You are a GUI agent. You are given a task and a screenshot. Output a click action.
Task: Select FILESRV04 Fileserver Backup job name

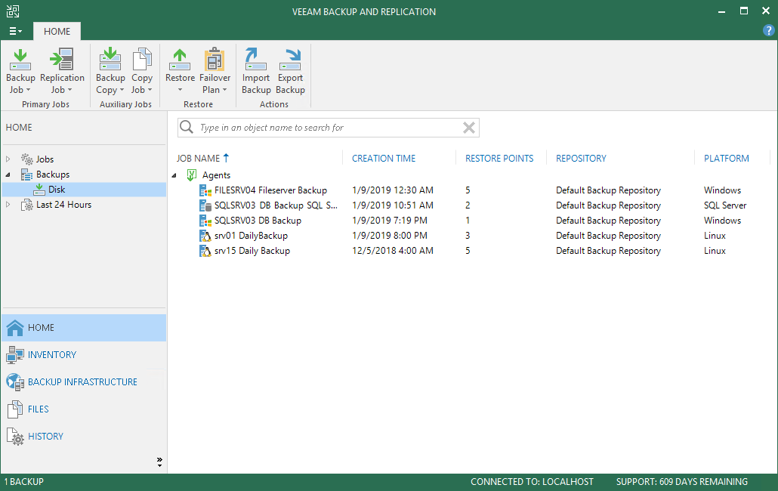pyautogui.click(x=270, y=190)
